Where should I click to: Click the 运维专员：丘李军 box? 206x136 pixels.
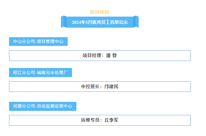pos(100,120)
